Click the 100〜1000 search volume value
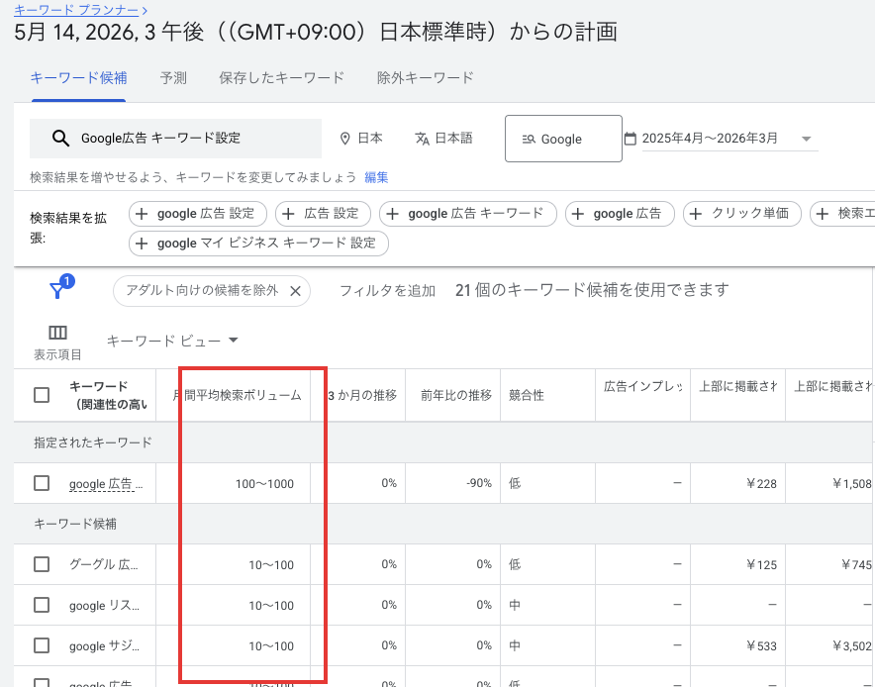The image size is (875, 687). pos(264,484)
